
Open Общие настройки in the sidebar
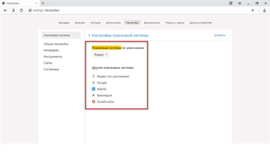point(56,44)
